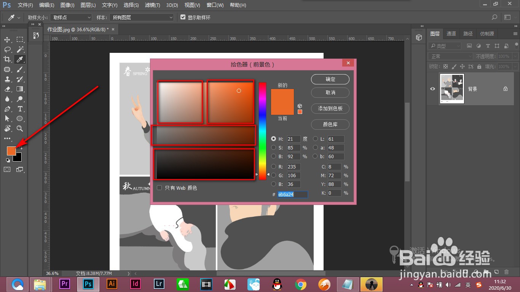Select the Ellipse shape tool
The height and width of the screenshot is (292, 520).
(20, 119)
